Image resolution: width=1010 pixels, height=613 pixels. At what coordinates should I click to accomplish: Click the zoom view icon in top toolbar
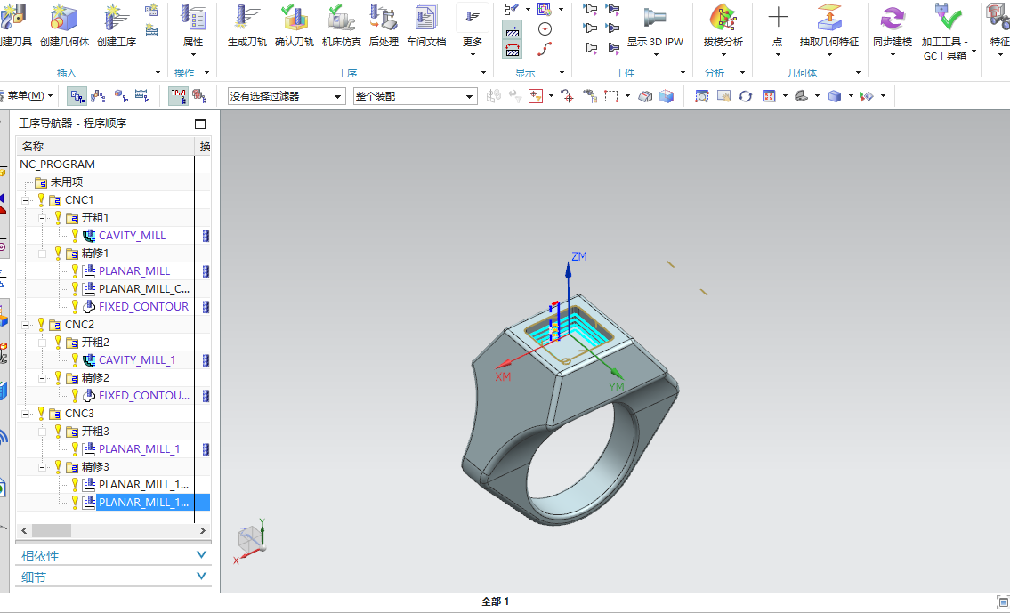(x=701, y=97)
